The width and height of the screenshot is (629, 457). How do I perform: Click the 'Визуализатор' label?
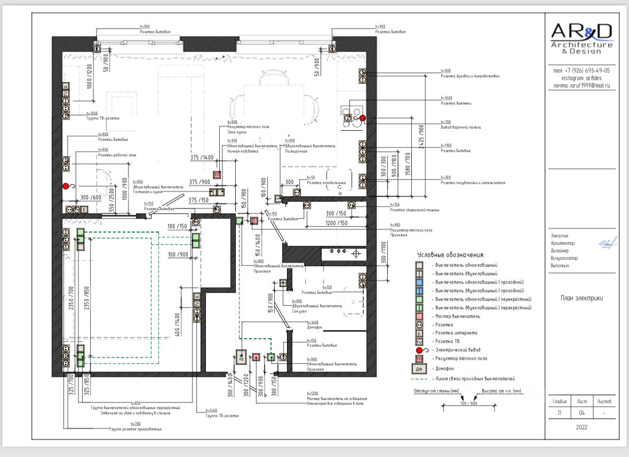pos(564,258)
